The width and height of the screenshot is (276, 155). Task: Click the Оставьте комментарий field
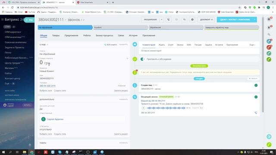tap(199, 51)
